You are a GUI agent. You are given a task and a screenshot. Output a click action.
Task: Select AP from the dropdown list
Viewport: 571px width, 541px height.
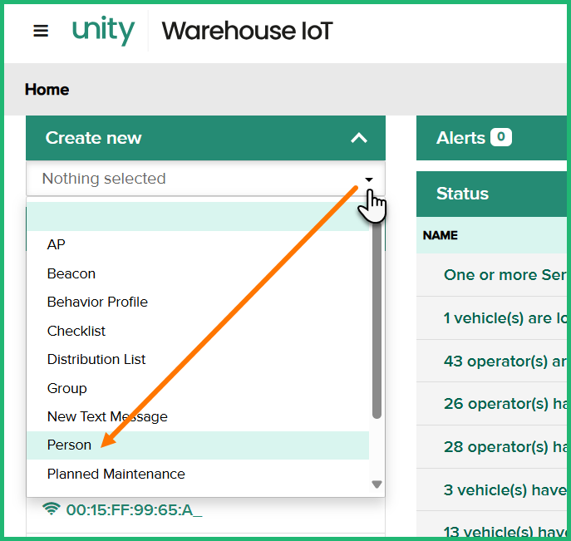[x=57, y=244]
